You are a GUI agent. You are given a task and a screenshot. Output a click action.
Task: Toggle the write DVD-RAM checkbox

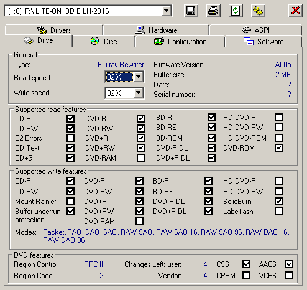click(x=139, y=221)
